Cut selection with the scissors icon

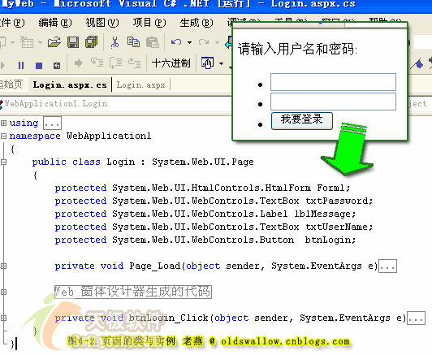(x=114, y=42)
